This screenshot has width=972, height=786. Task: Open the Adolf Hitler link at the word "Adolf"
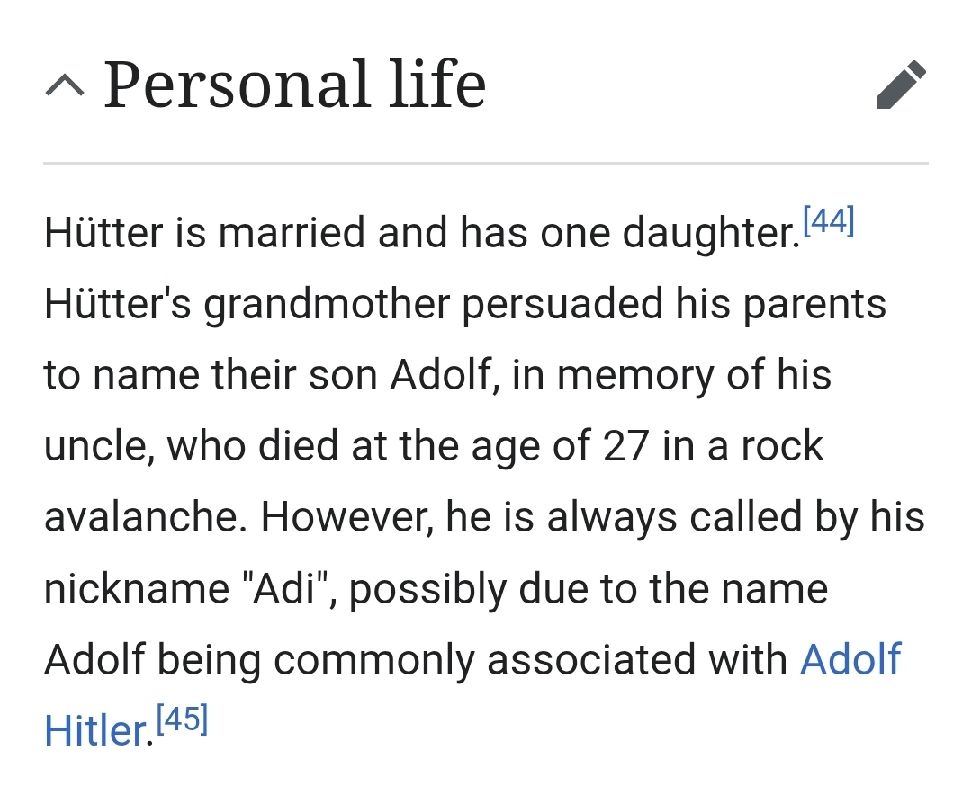[x=850, y=660]
